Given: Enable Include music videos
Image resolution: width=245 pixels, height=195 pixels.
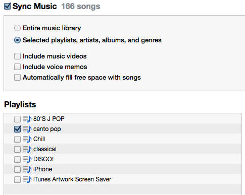Looking at the screenshot, I should coord(17,56).
